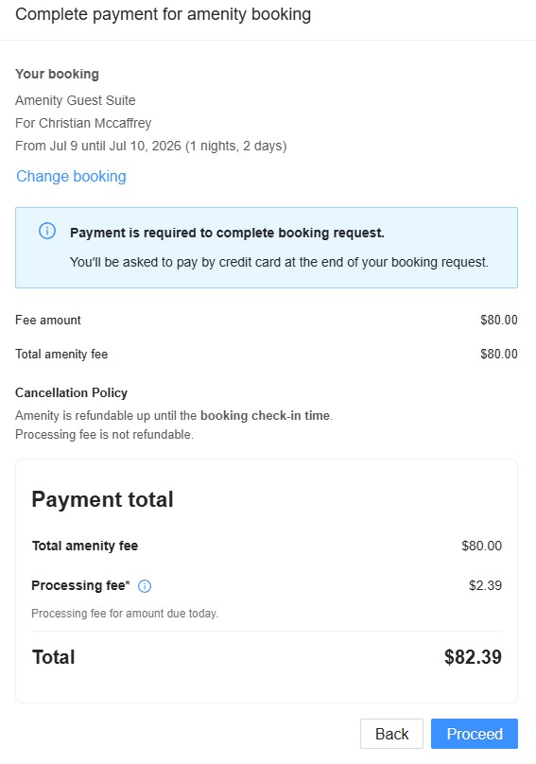Screen dimensions: 536x764
Task: Click the 'booking check-in time' bold text
Action: [x=265, y=416]
